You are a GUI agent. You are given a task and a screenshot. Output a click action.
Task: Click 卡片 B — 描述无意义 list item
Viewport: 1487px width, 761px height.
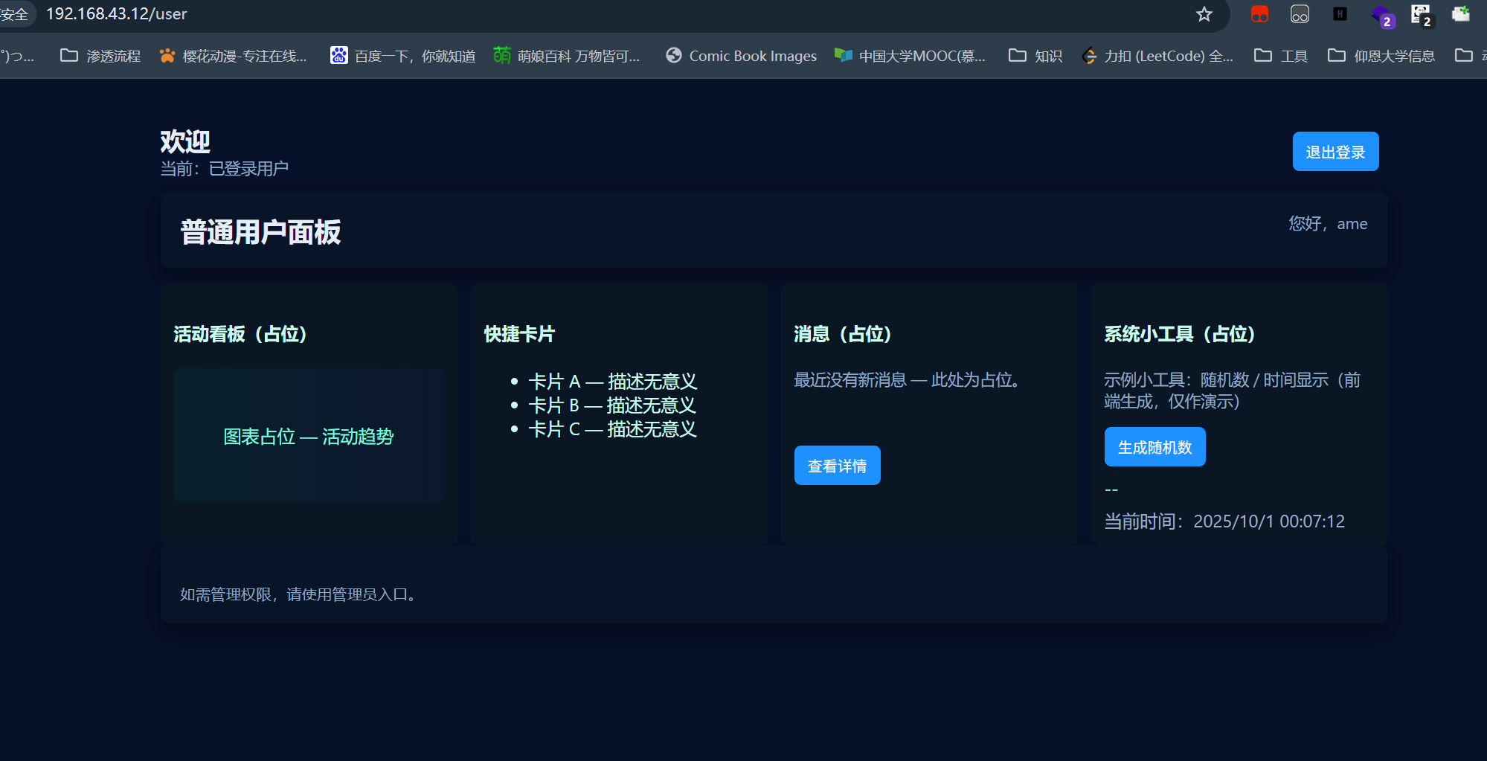612,405
